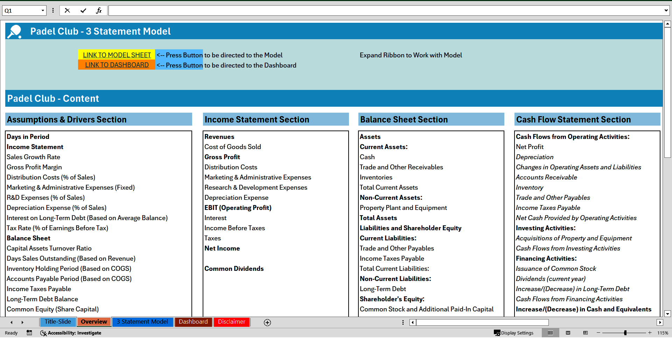Click the horizontal scrollbar thumb
The image size is (672, 338).
point(482,323)
